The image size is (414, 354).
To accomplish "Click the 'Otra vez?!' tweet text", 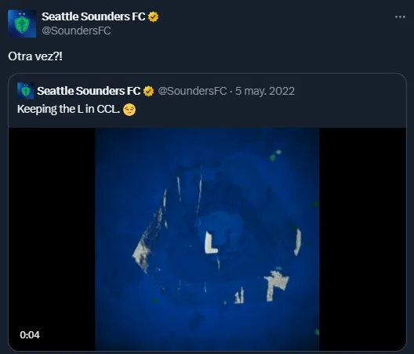I will pyautogui.click(x=35, y=56).
